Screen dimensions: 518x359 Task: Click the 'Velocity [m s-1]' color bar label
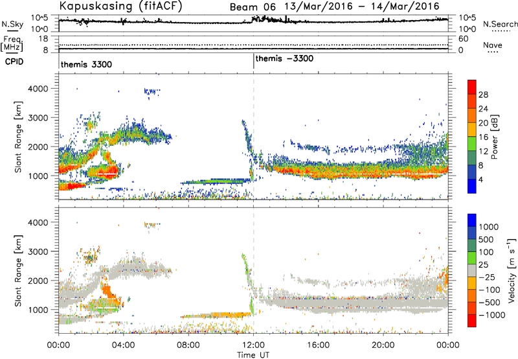point(512,270)
